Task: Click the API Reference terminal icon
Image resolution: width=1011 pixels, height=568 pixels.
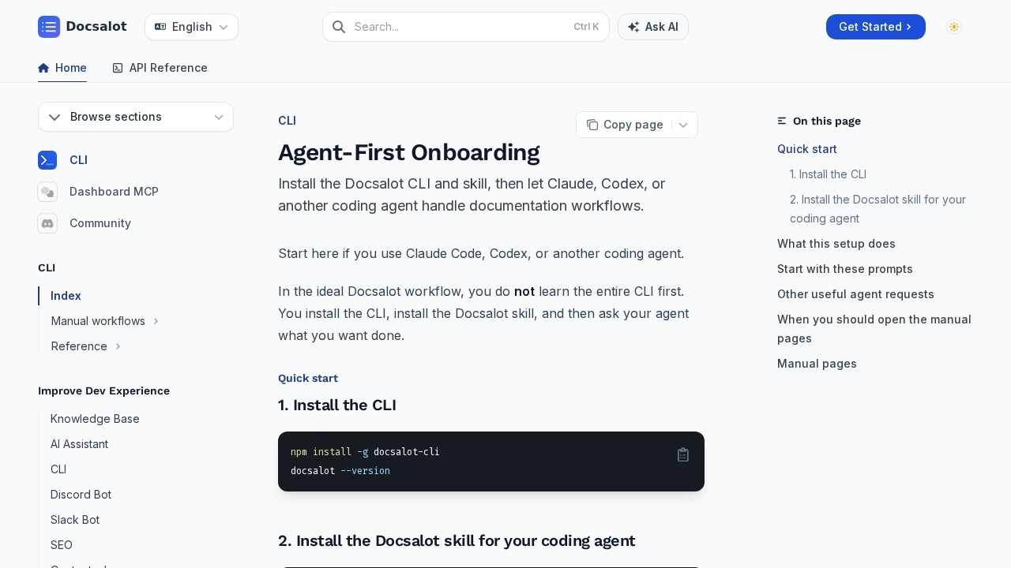Action: pos(118,68)
